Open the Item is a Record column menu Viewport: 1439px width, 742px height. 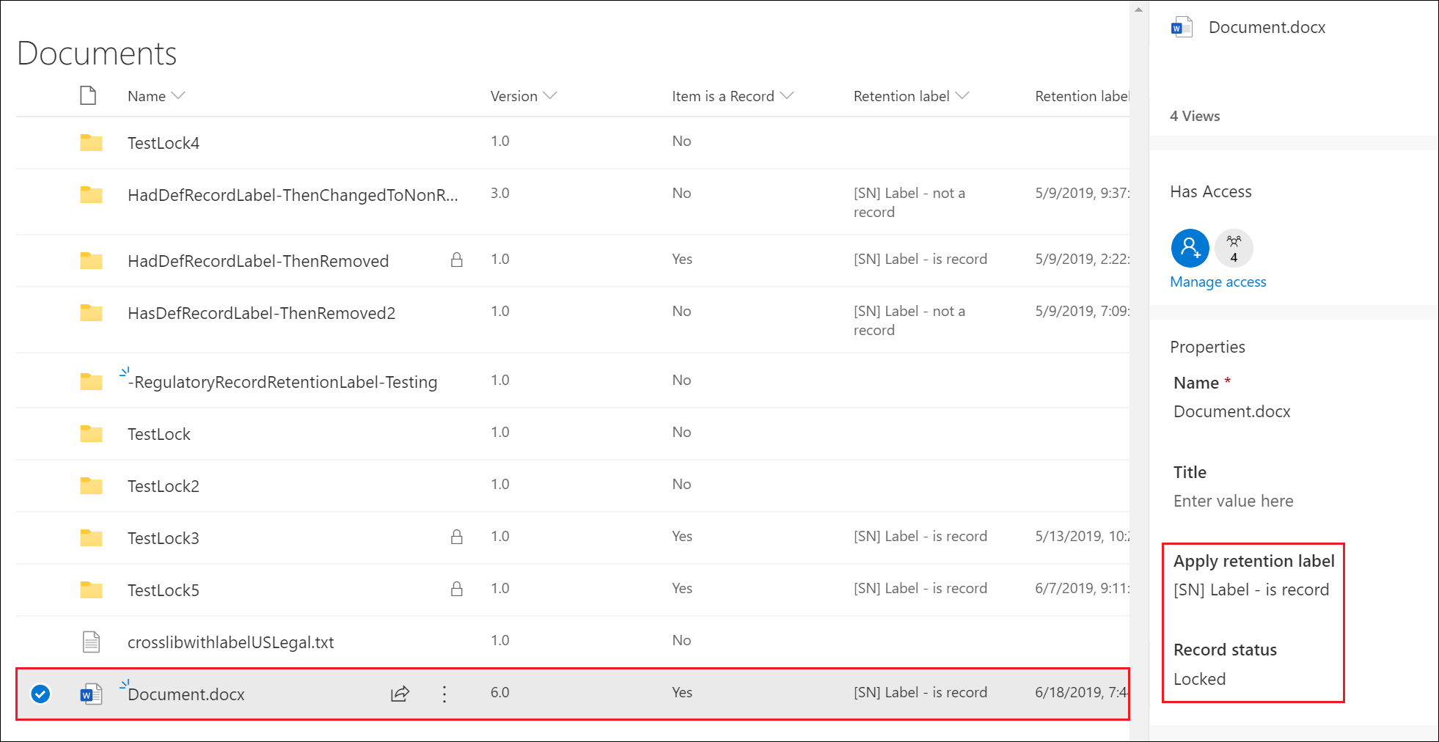(x=786, y=95)
